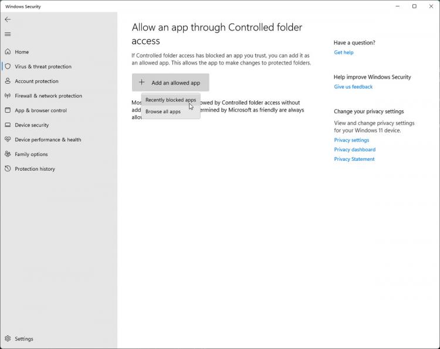This screenshot has width=440, height=349.
Task: Choose Recently blocked apps menu entry
Action: tap(171, 100)
